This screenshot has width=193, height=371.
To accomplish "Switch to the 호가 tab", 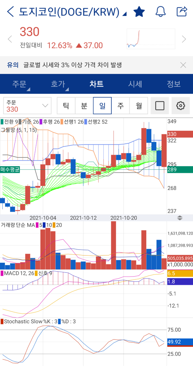I will (58, 84).
